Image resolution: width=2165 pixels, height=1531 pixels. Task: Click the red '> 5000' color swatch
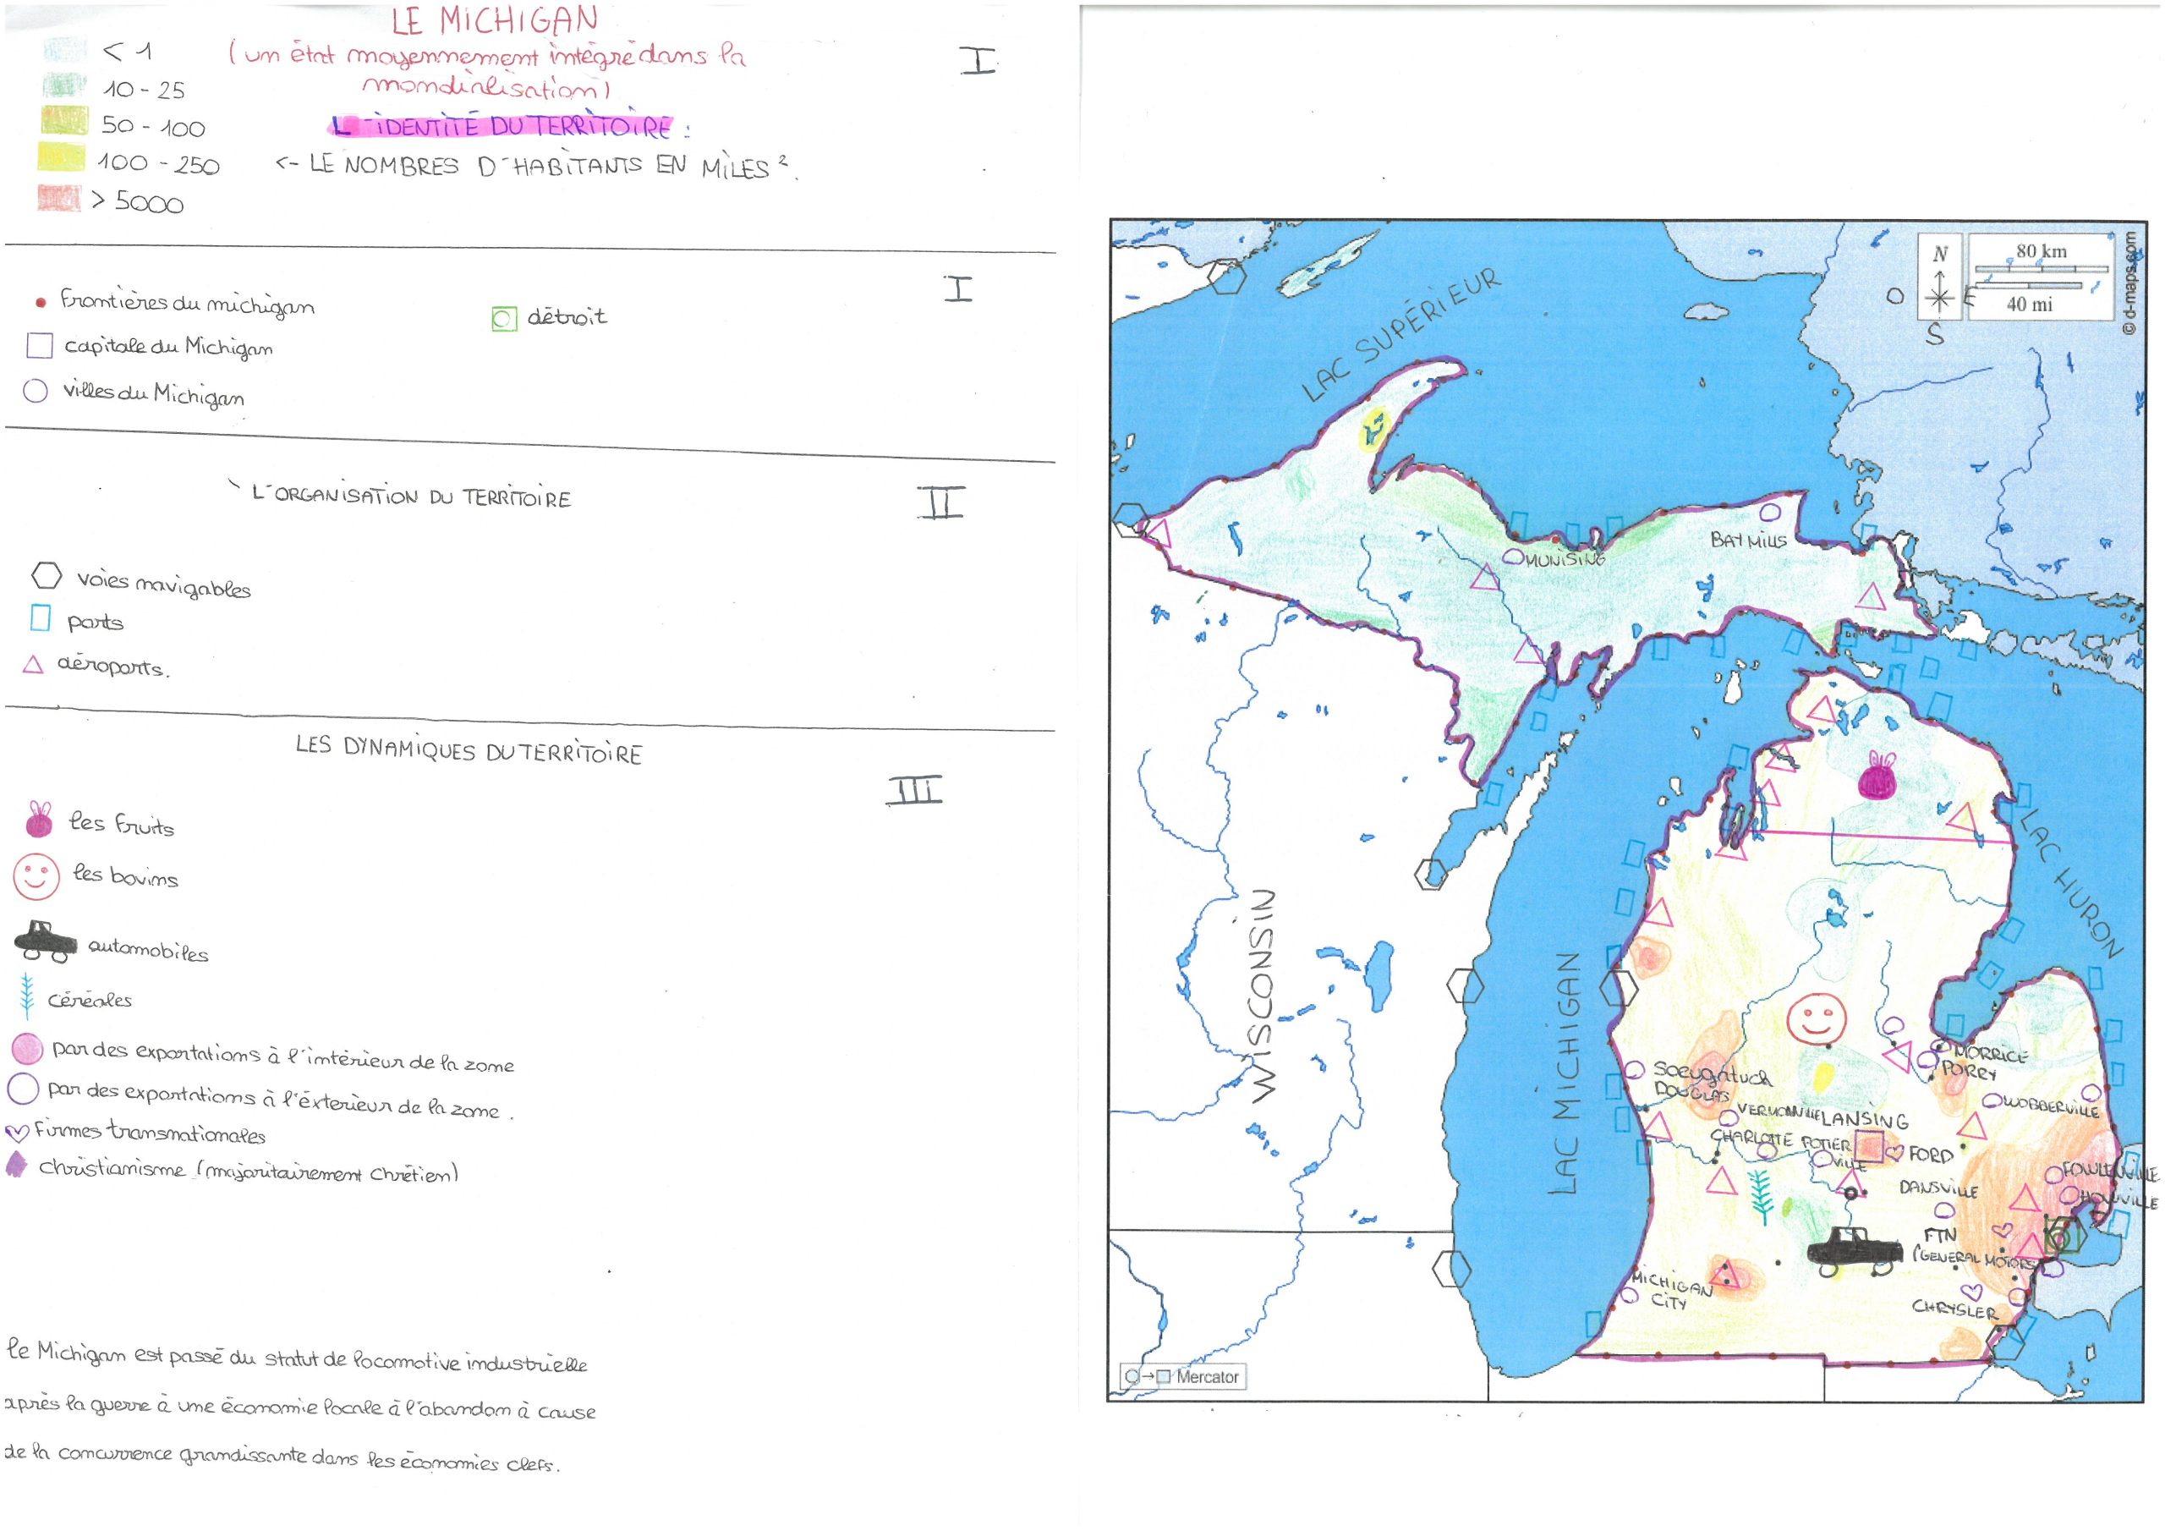click(58, 198)
